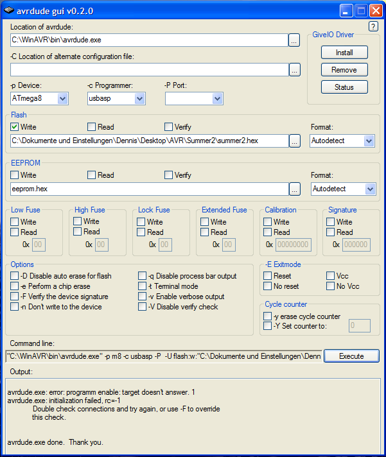
Task: Enable -F Verify the device signature
Action: coord(14,297)
